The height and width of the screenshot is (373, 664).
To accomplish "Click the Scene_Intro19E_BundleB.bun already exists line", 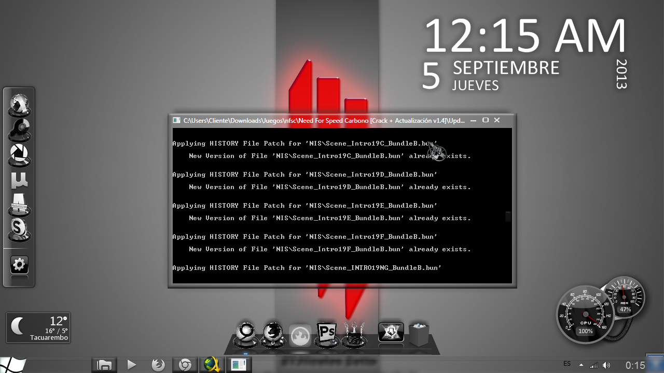I will pos(330,218).
